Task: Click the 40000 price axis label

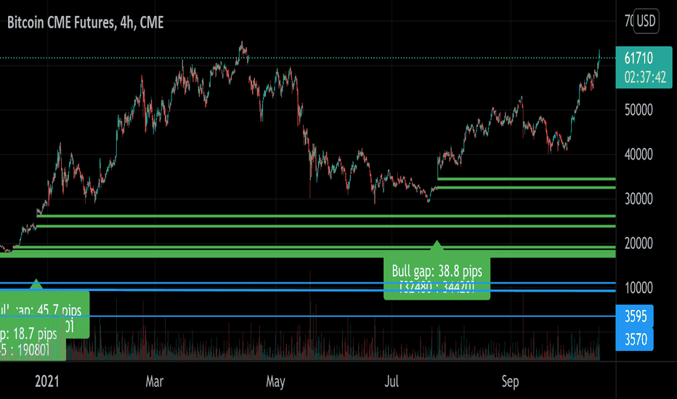Action: coord(639,155)
